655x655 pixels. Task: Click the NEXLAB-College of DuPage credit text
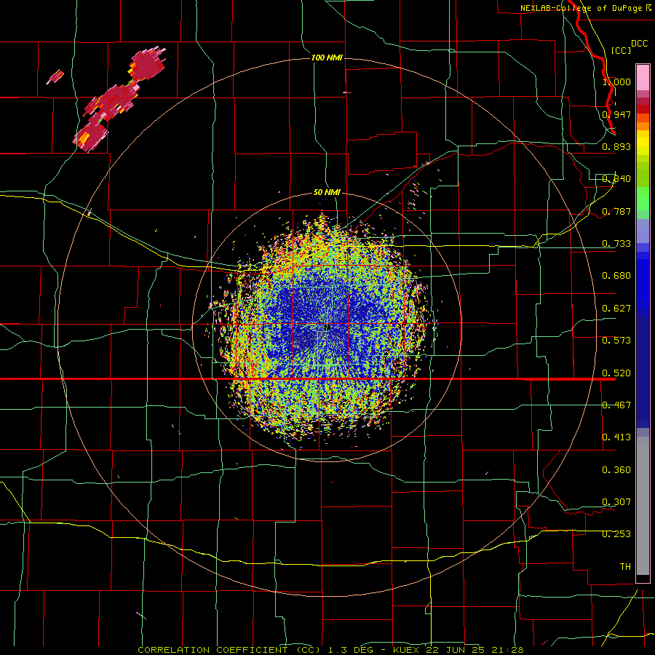(x=586, y=8)
